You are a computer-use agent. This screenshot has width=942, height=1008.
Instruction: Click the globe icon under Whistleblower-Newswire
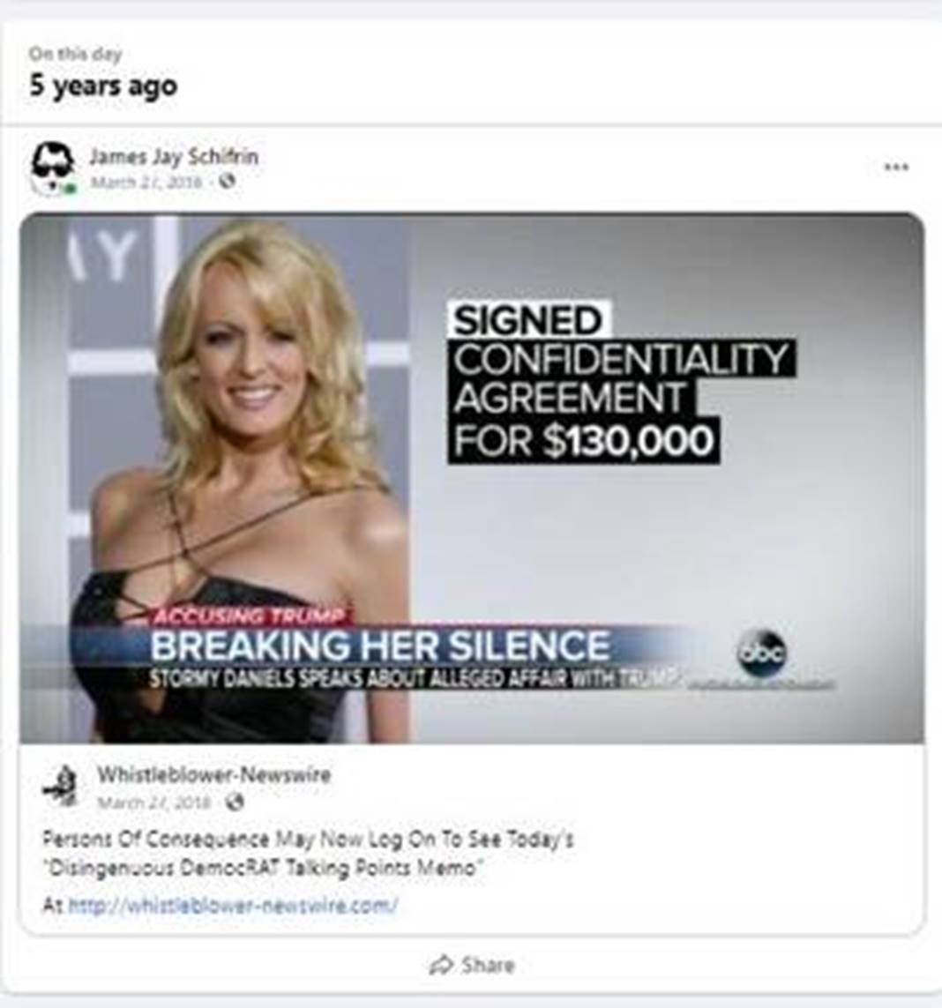point(235,802)
